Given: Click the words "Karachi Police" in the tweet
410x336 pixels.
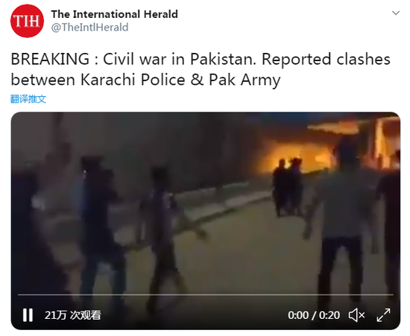Looking at the screenshot, I should [x=133, y=80].
